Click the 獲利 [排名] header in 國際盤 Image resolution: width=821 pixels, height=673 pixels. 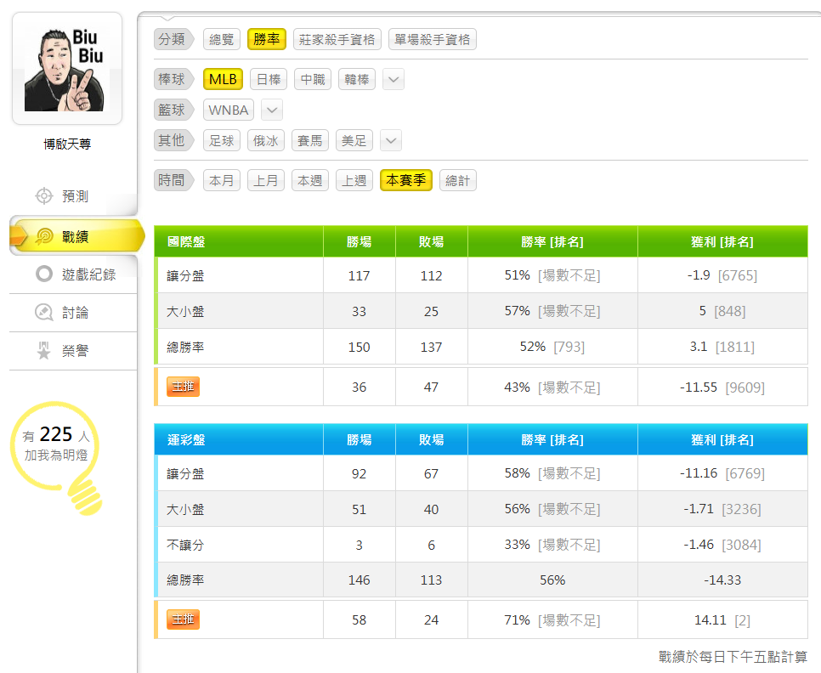point(722,242)
